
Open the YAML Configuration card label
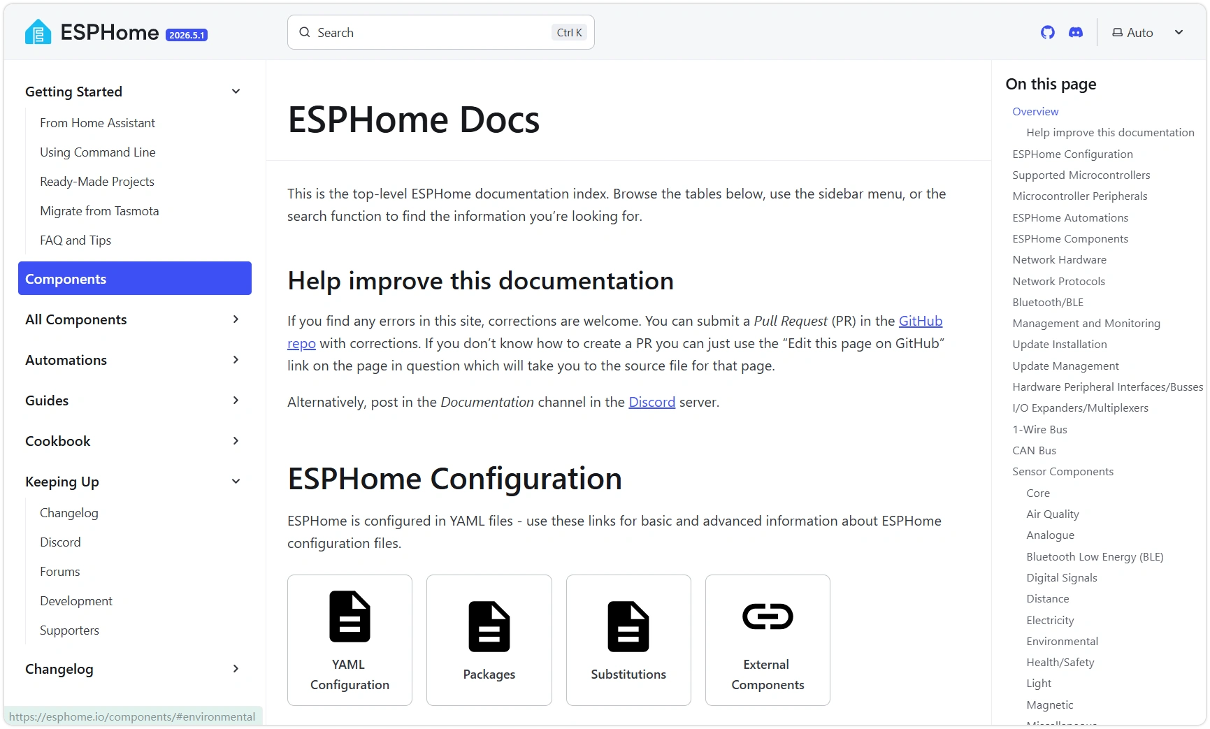pyautogui.click(x=350, y=674)
